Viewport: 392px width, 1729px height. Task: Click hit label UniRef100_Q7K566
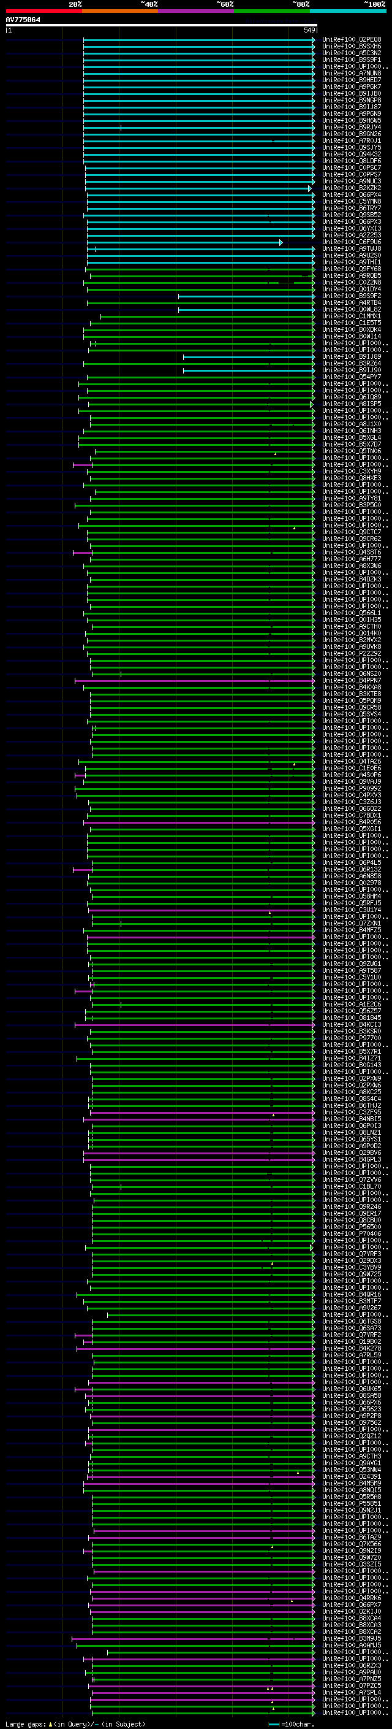[352, 1544]
